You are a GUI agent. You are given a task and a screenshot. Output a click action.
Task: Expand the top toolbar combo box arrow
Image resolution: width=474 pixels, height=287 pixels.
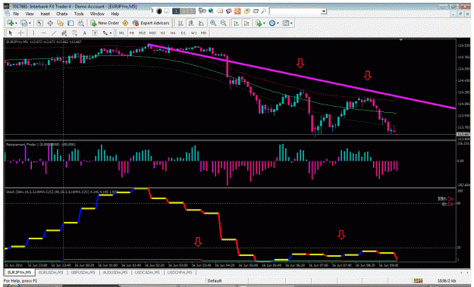(x=324, y=11)
